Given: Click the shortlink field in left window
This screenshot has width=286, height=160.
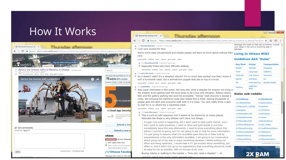Looking at the screenshot, I should click(x=121, y=82).
